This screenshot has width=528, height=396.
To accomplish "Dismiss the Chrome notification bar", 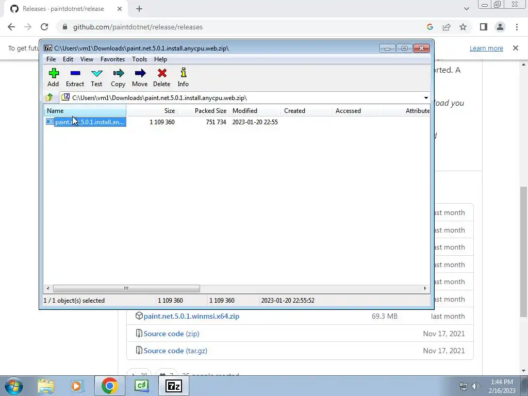I will click(516, 48).
